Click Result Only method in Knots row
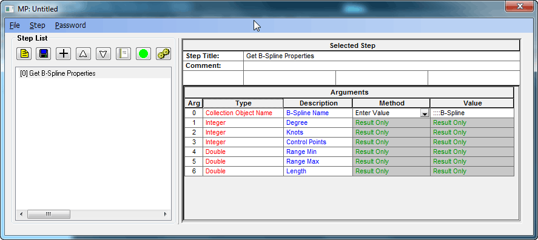The width and height of the screenshot is (538, 240). 391,132
